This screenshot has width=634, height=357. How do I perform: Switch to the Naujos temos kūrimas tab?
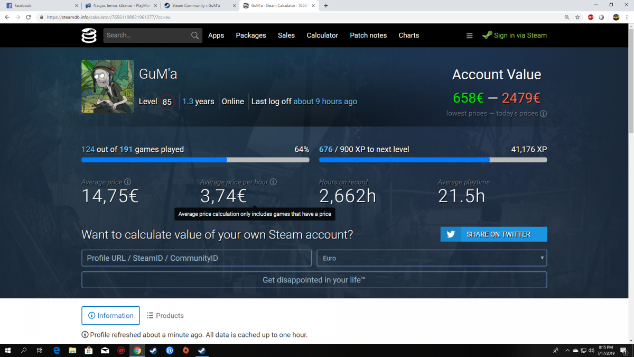(120, 6)
